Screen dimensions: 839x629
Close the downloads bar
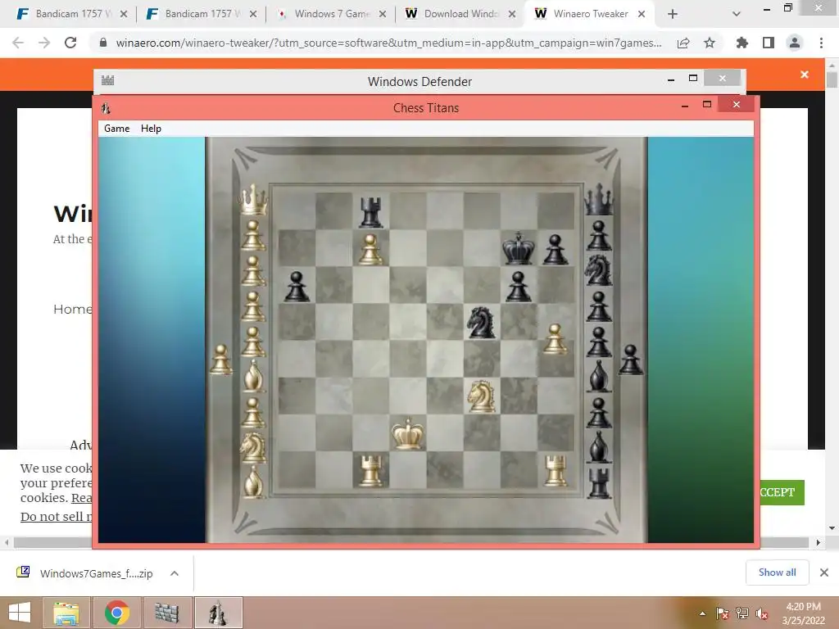[x=824, y=572]
